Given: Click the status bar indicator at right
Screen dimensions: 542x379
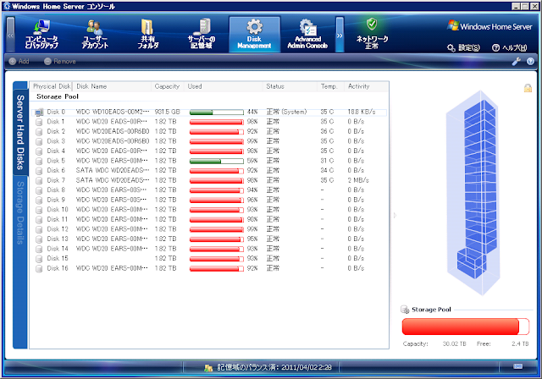Looking at the screenshot, I should [x=517, y=366].
